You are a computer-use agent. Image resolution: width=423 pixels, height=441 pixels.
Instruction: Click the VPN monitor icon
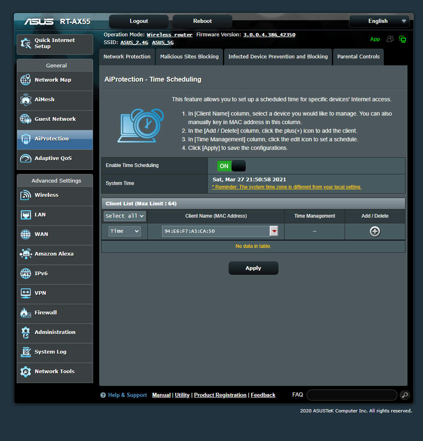point(26,293)
